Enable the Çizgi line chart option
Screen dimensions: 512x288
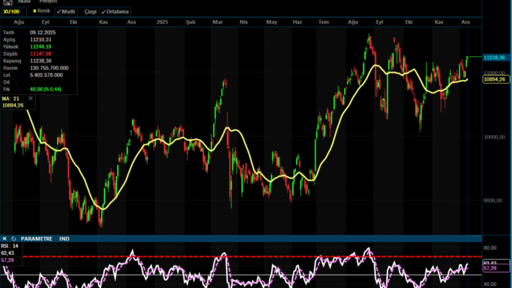89,12
